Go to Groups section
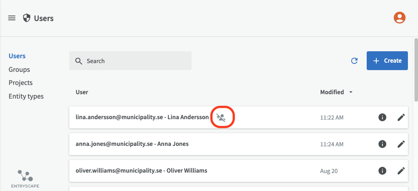The height and width of the screenshot is (191, 418). pyautogui.click(x=19, y=69)
